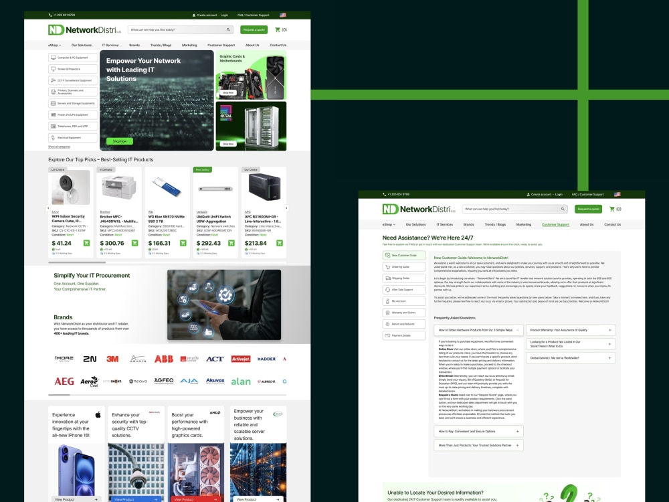Viewport: 669px width, 502px height.
Task: Click Shop Now on the Rittal banner
Action: click(x=228, y=144)
